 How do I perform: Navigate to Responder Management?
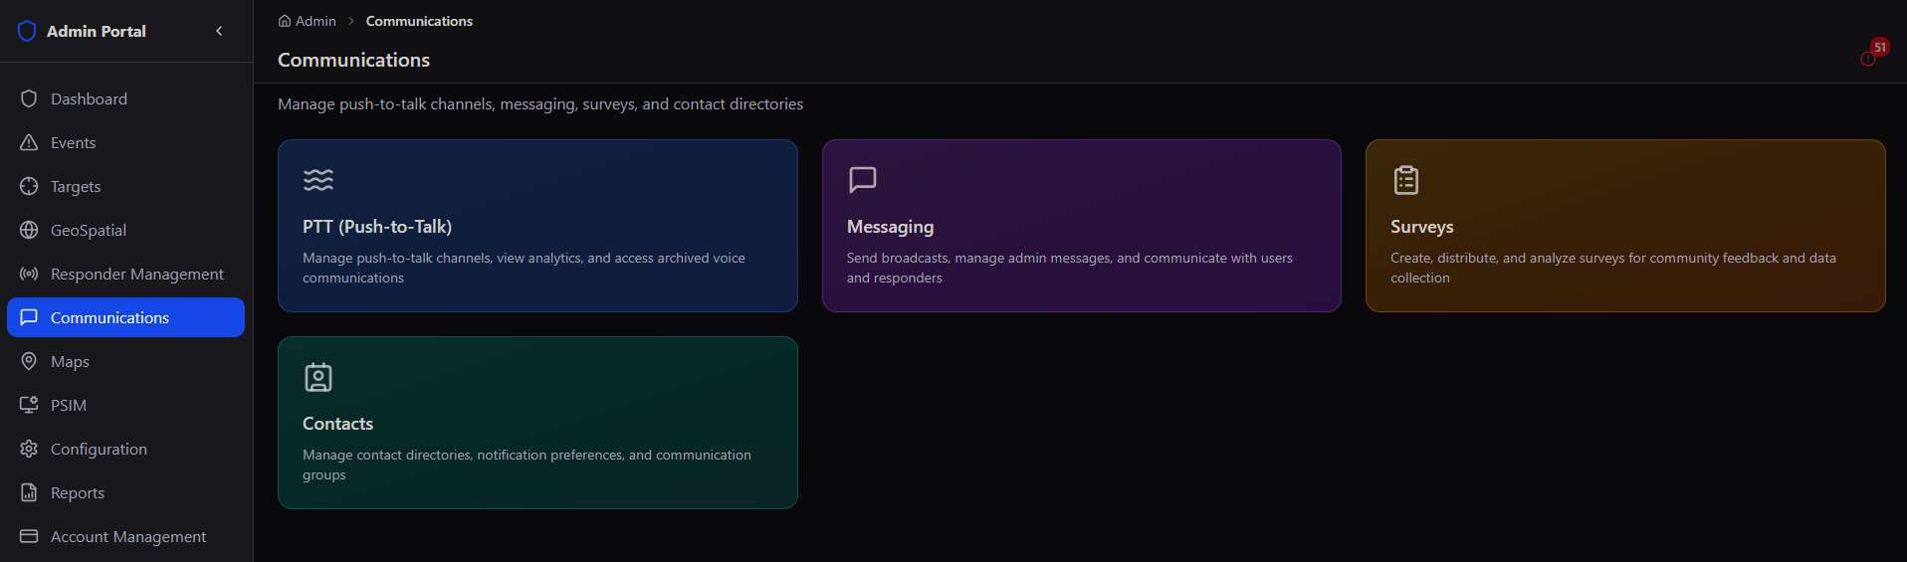pyautogui.click(x=137, y=274)
